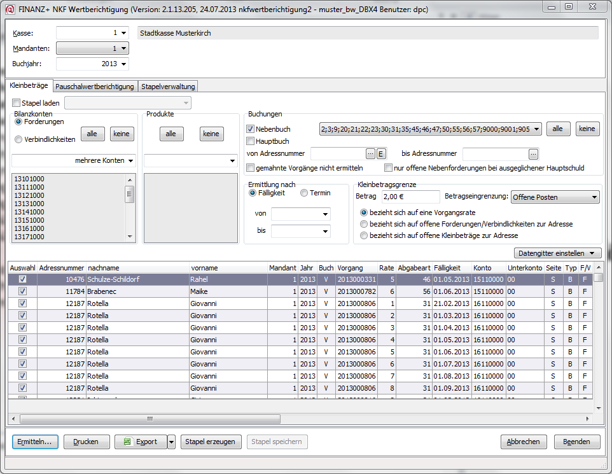The height and width of the screenshot is (474, 612).
Task: Click the Beenden button
Action: point(576,442)
